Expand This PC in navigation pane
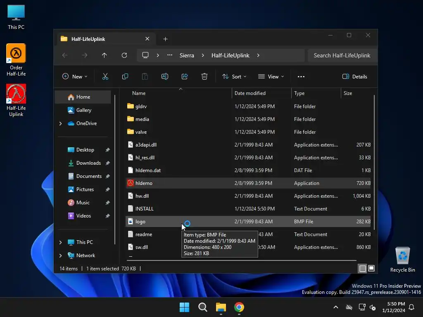Viewport: 423px width, 317px height. (x=60, y=242)
